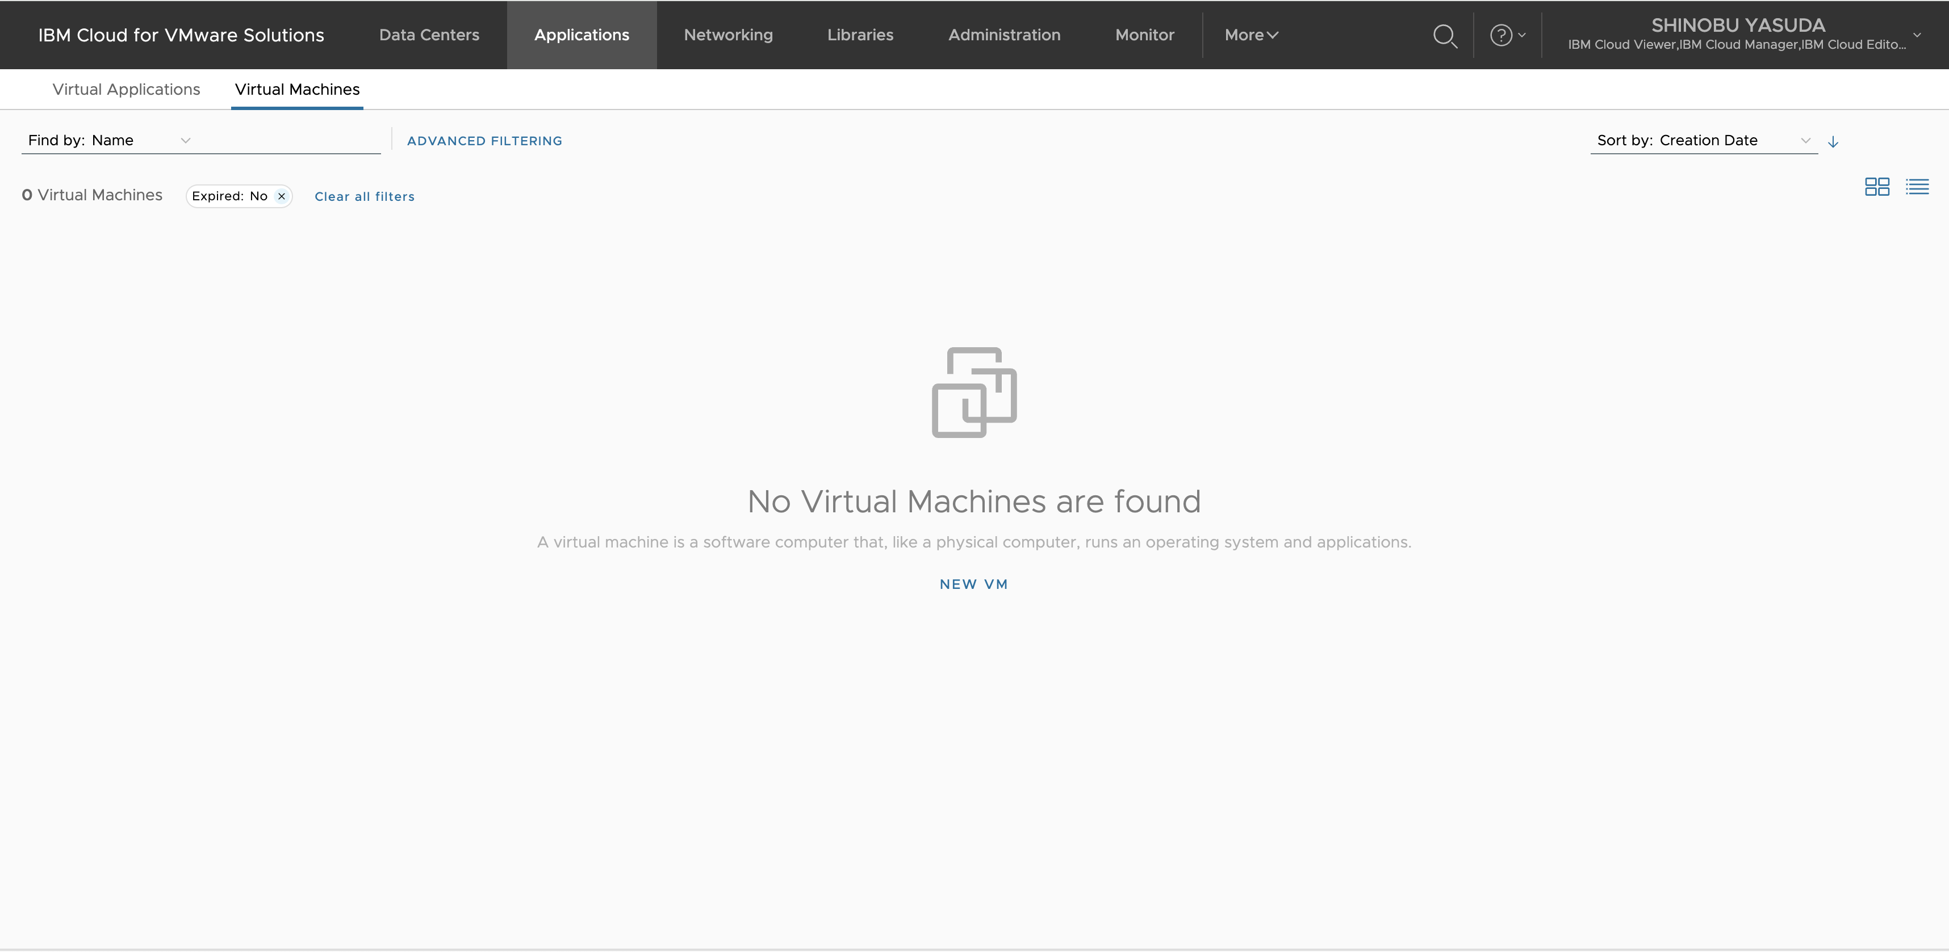Click the search magnifier icon
The image size is (1949, 952).
1445,36
